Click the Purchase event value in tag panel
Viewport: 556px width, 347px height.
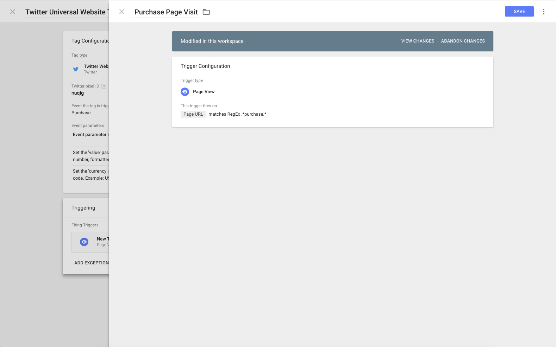click(x=81, y=113)
